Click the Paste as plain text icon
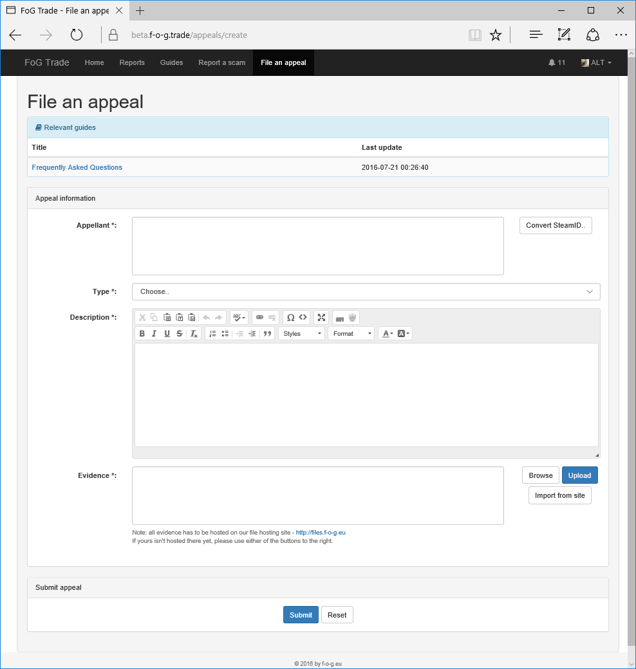Screen dimensions: 636x669 pyautogui.click(x=179, y=317)
